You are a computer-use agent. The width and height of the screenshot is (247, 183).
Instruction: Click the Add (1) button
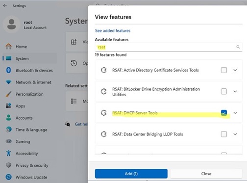tap(131, 174)
